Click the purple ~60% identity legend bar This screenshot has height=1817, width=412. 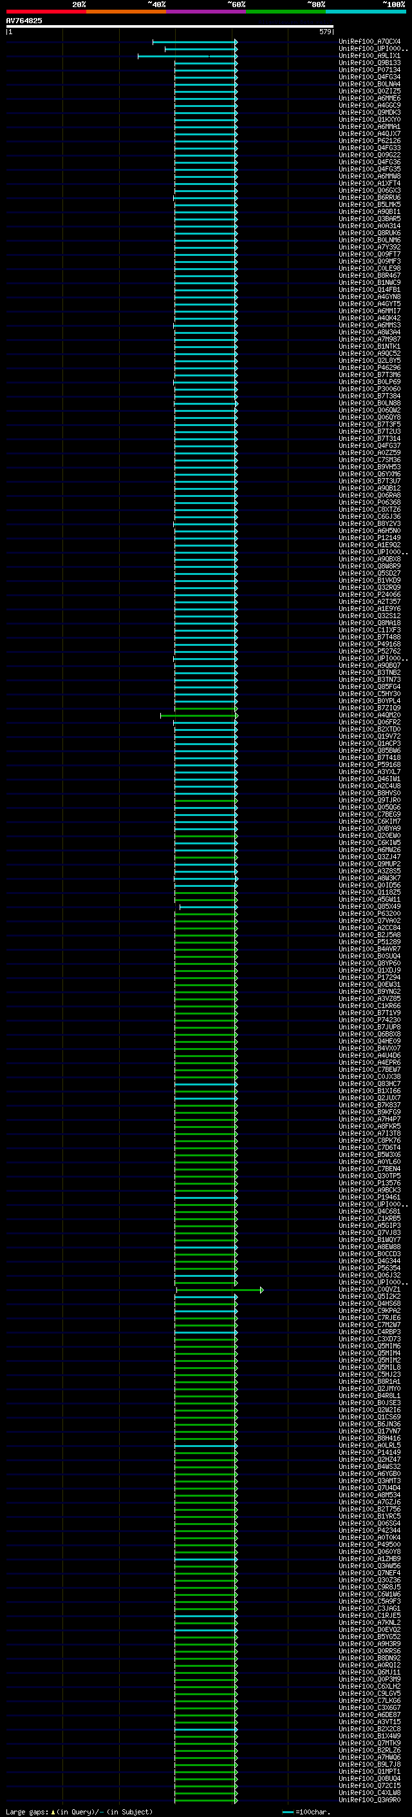click(x=205, y=12)
